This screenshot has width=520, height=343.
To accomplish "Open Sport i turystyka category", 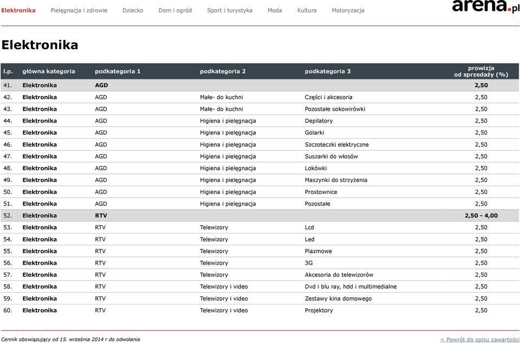I will click(x=230, y=10).
